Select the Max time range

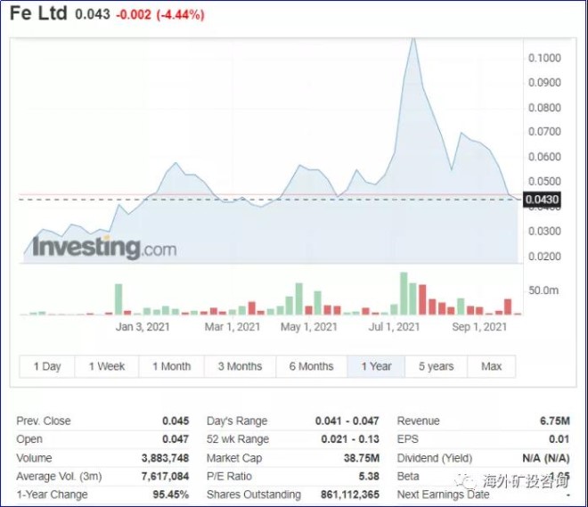point(491,366)
